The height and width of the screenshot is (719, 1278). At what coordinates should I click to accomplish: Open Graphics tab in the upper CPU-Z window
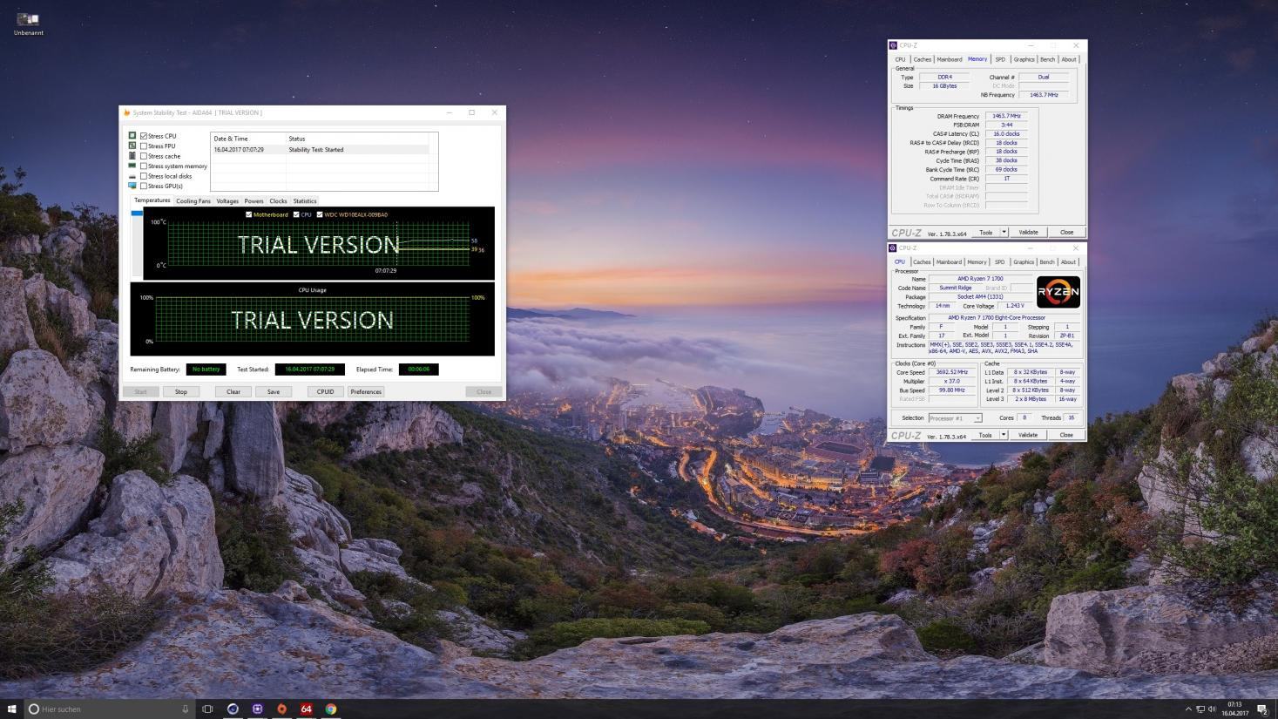[x=1024, y=59]
